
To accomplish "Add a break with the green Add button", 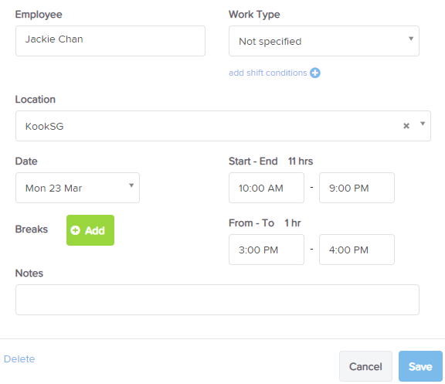I will (90, 230).
